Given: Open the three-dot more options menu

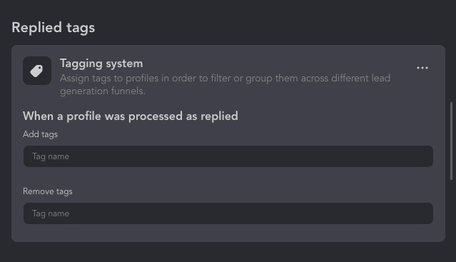Looking at the screenshot, I should pos(422,68).
